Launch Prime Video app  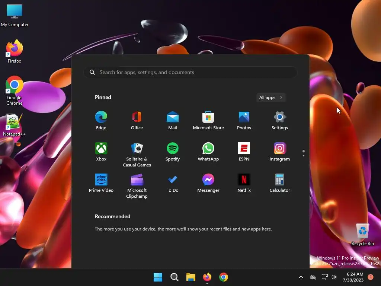pyautogui.click(x=101, y=183)
